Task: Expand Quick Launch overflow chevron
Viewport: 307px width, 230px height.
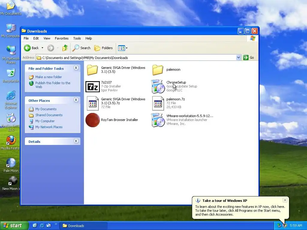Action: click(x=56, y=224)
